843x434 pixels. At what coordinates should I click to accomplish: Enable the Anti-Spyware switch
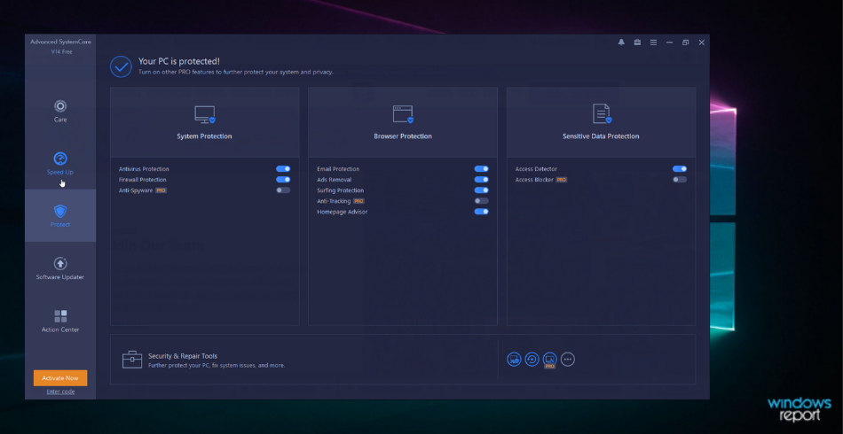tap(283, 190)
